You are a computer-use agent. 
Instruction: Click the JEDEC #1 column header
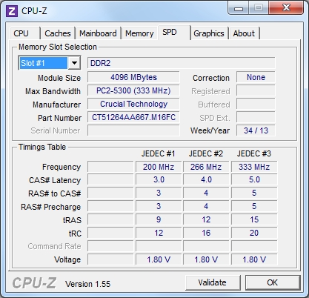coord(159,153)
